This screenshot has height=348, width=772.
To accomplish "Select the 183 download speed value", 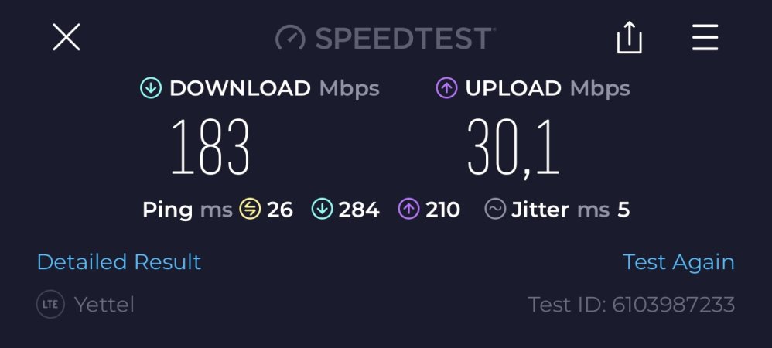I will (210, 147).
